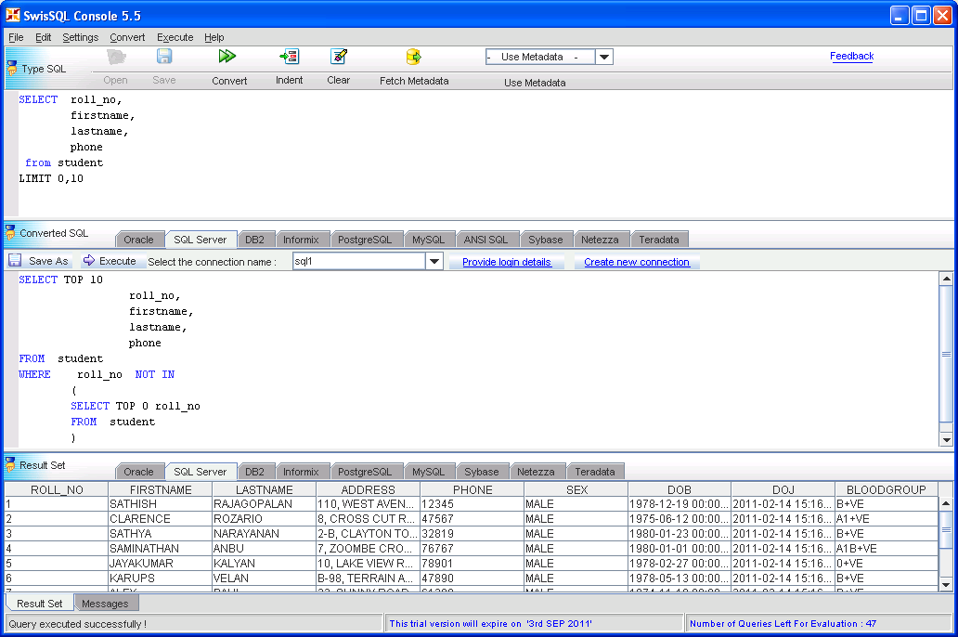Click Converted SQL scrollbar up arrow
The image size is (958, 637).
[946, 279]
